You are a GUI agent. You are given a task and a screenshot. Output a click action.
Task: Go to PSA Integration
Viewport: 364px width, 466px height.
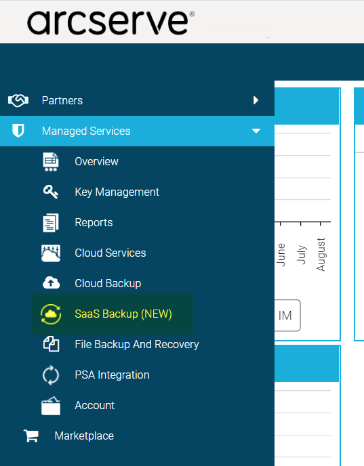(112, 375)
